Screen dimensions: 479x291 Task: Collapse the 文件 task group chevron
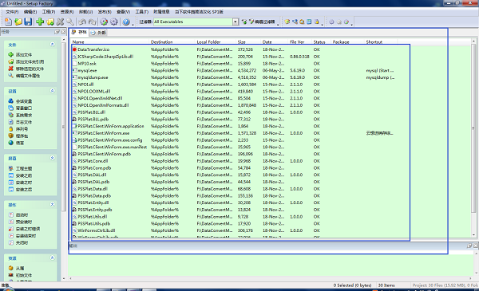[52, 45]
